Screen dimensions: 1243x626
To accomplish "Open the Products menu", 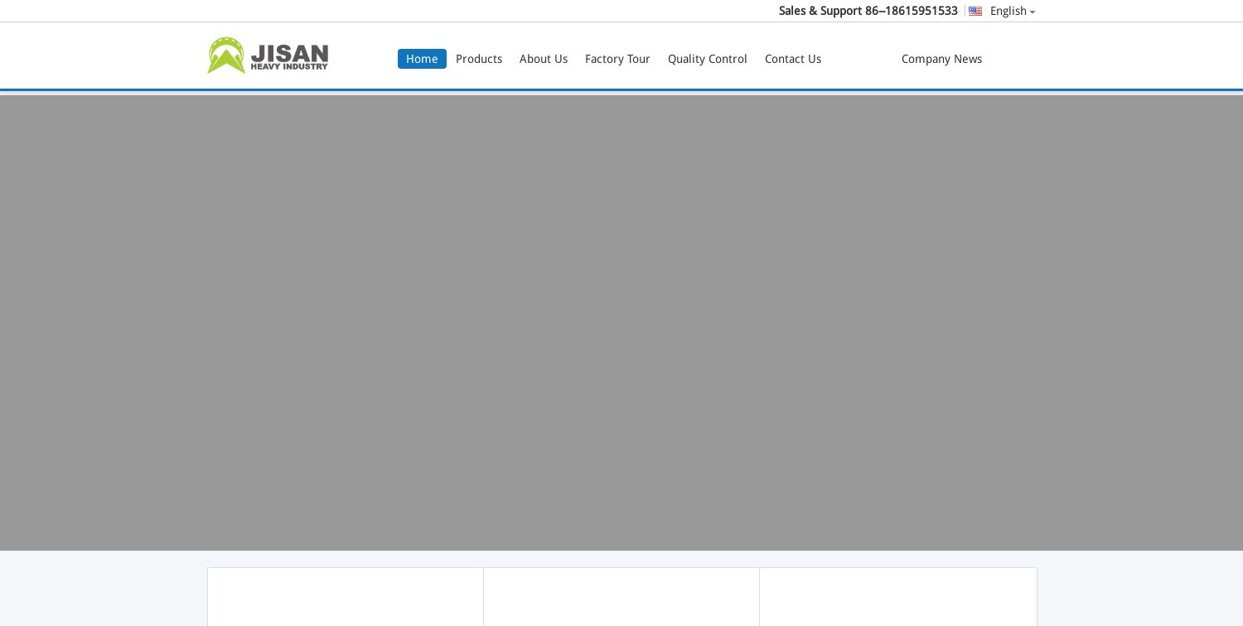I will (x=479, y=59).
